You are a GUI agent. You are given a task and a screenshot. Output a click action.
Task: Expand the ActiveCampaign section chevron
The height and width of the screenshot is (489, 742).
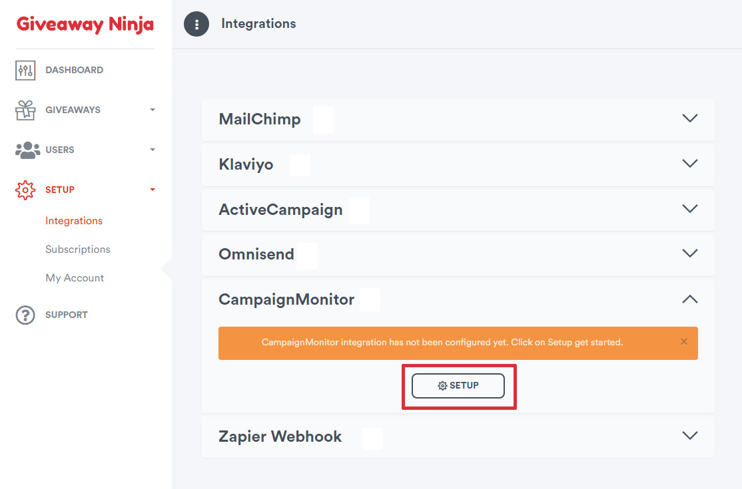coord(690,208)
